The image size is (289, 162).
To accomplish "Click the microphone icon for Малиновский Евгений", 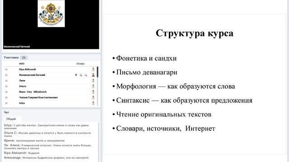I will (76, 75).
